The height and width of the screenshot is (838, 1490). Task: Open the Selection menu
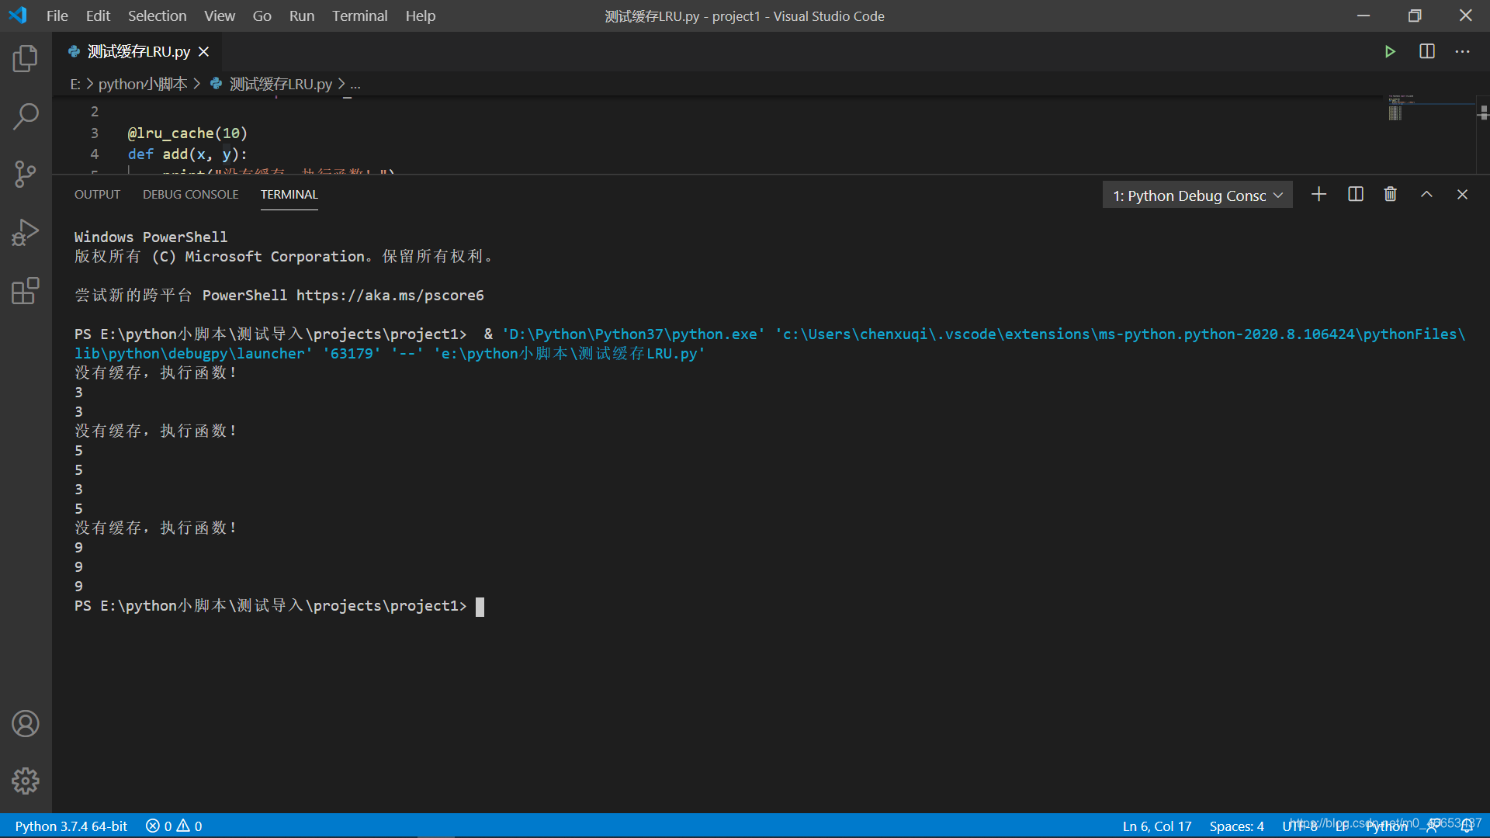pos(157,16)
